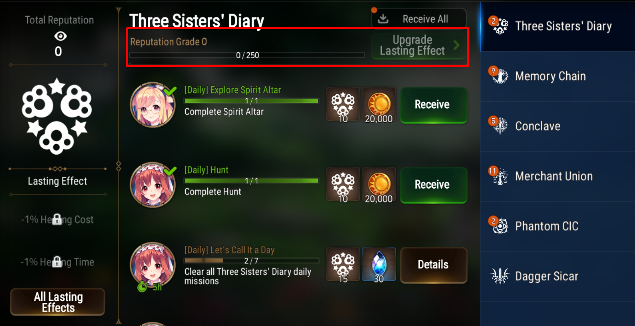
Task: Open Details for Let's Call It a Day
Action: 434,265
